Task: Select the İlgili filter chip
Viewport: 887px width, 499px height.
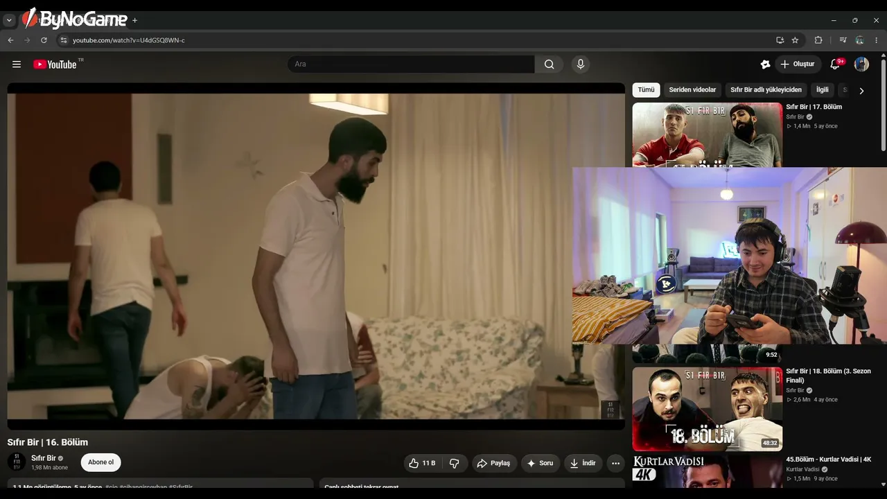Action: pos(822,90)
